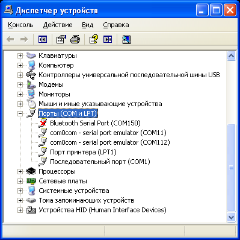
Task: Click the Системные устройства computer icon
Action: (x=31, y=191)
